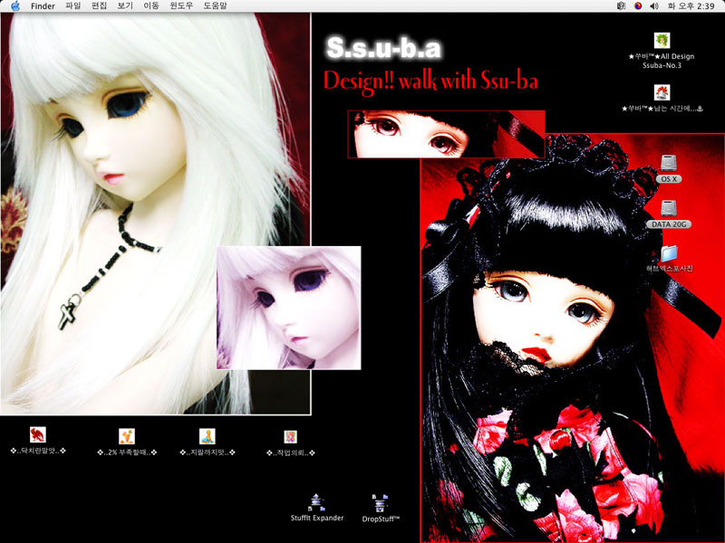725x543 pixels.
Task: Click the red house icon below Ssuba-No.3
Action: (x=662, y=93)
